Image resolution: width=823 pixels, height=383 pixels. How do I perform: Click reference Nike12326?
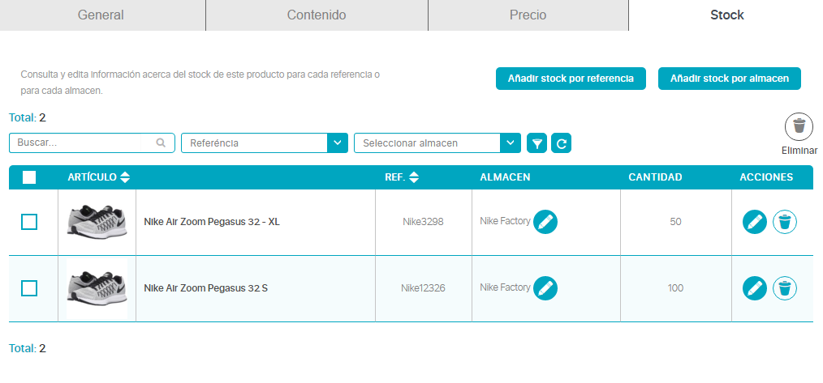pos(423,287)
